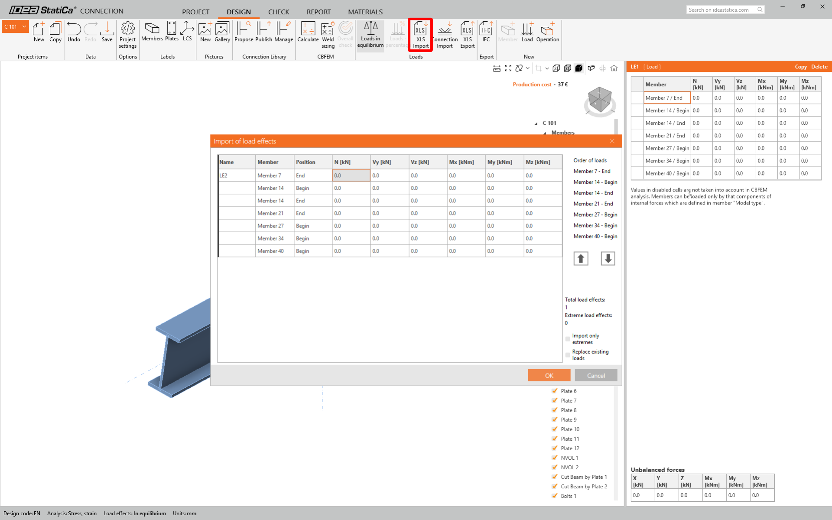
Task: Switch to the CHECK tab
Action: (278, 12)
